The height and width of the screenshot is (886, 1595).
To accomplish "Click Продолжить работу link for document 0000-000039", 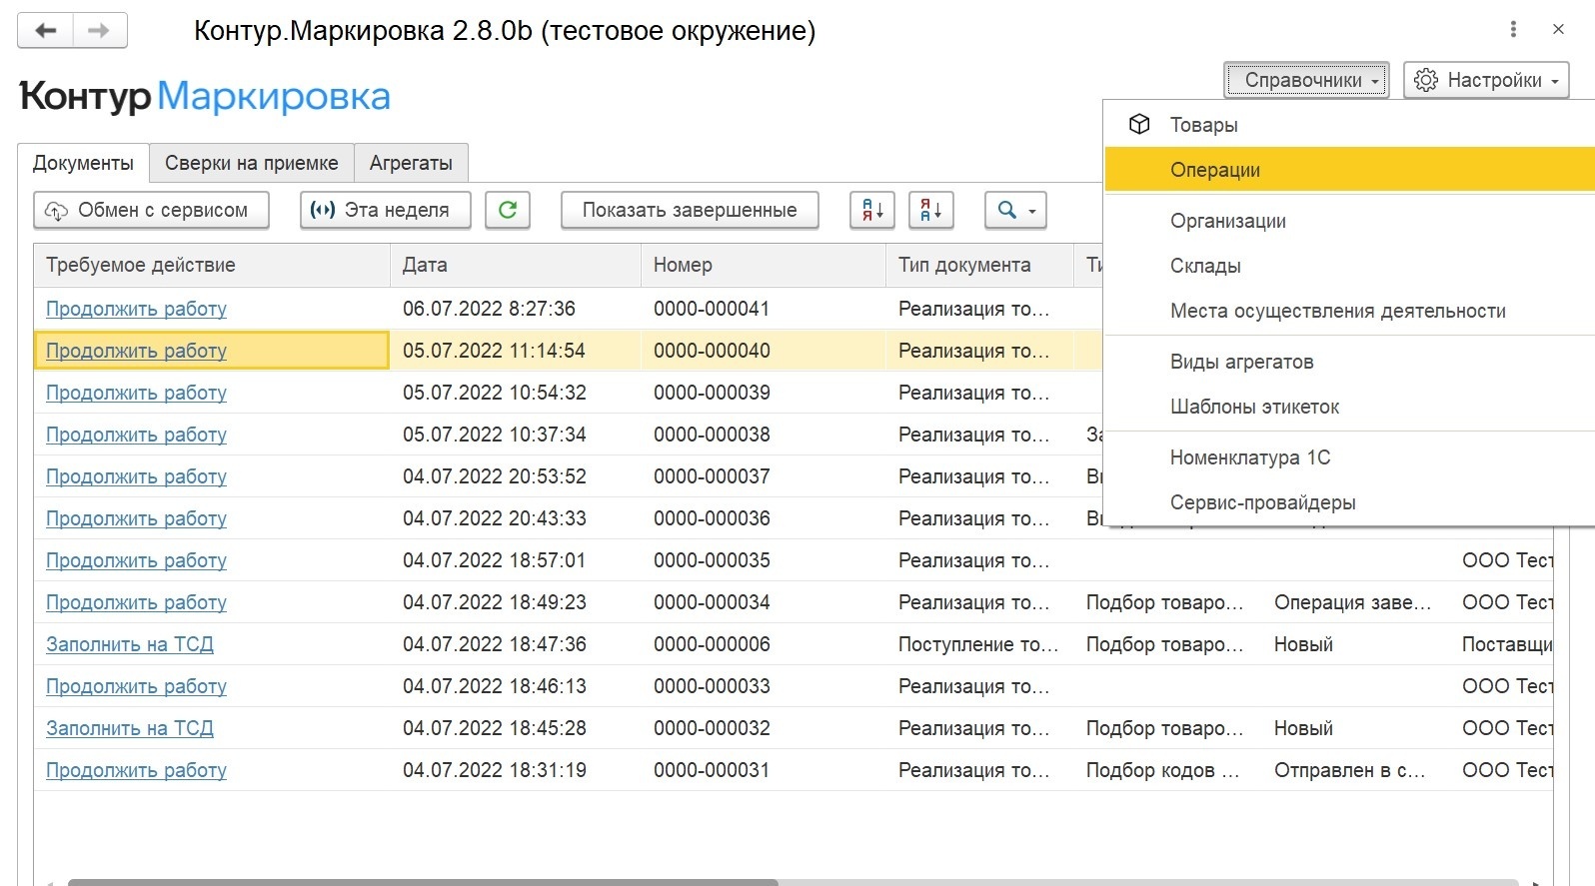I will click(136, 393).
